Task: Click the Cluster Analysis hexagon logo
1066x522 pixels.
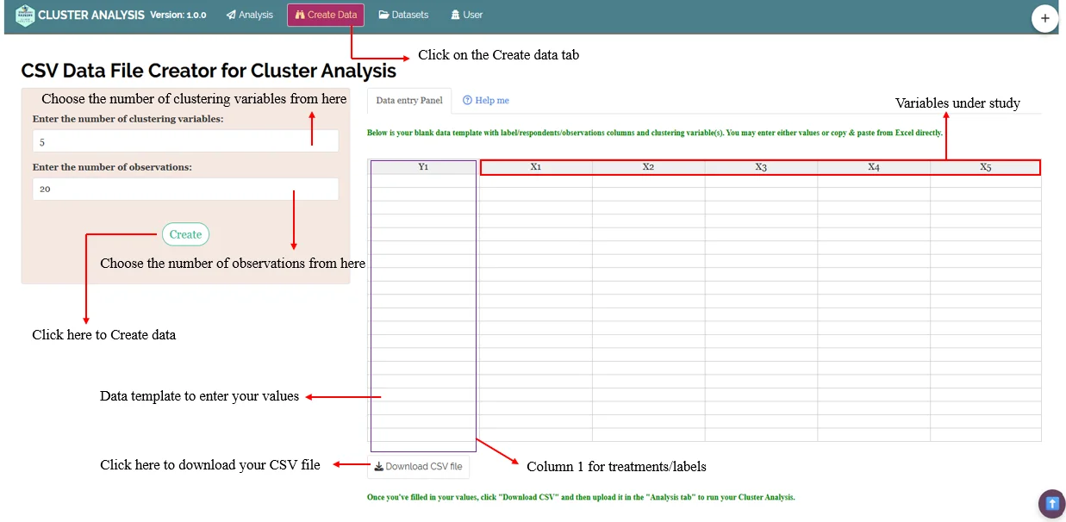Action: [x=24, y=16]
